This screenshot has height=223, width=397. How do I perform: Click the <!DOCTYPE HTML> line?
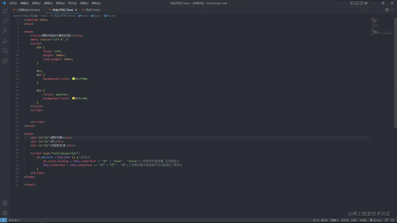(x=36, y=20)
